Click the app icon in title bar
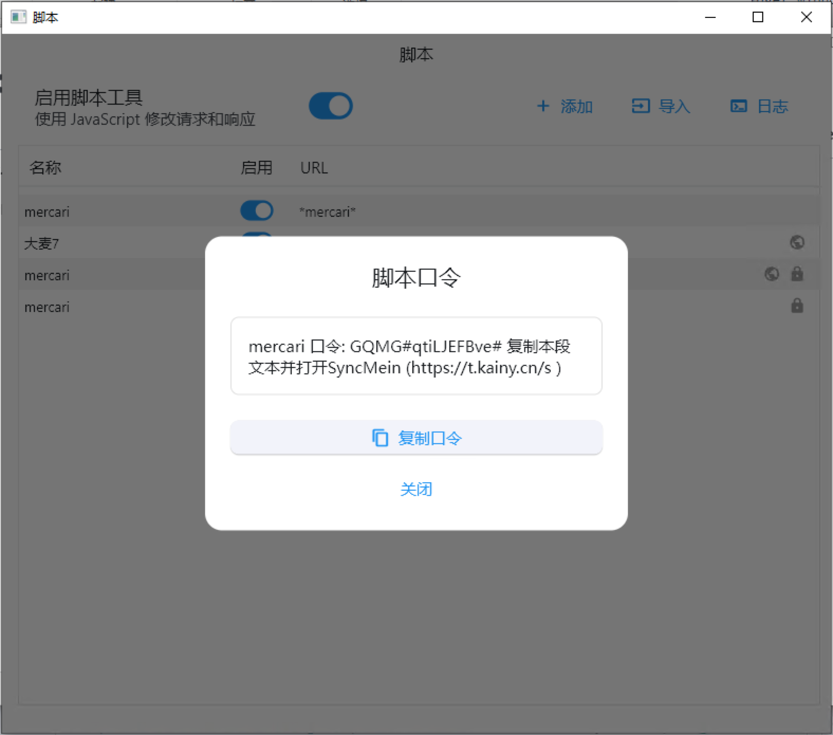The height and width of the screenshot is (735, 833). [18, 17]
